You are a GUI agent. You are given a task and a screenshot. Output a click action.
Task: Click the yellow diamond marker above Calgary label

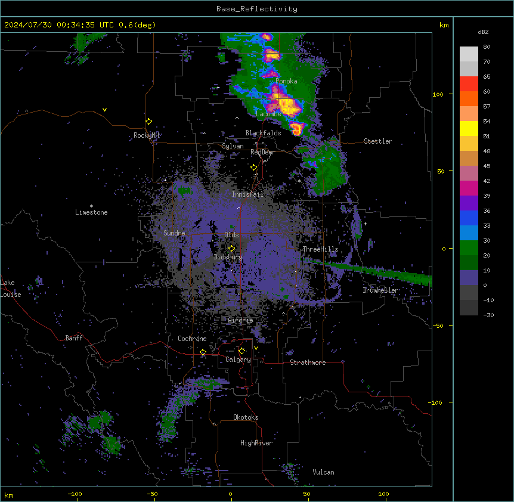coord(241,351)
